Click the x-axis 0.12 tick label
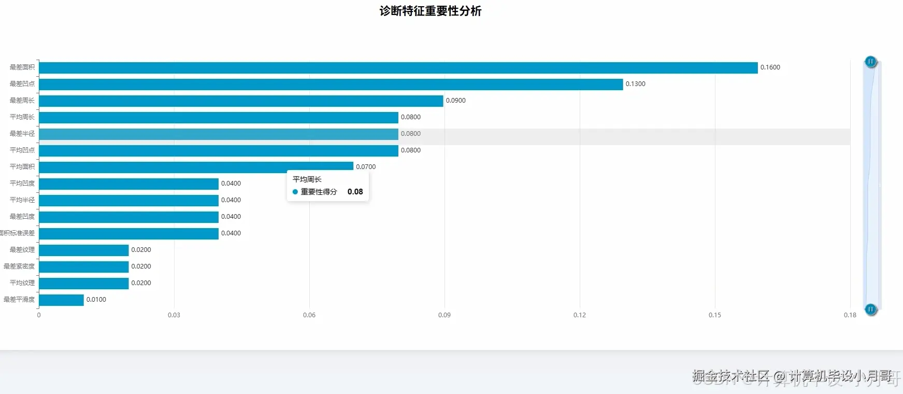The height and width of the screenshot is (394, 903). click(x=580, y=315)
